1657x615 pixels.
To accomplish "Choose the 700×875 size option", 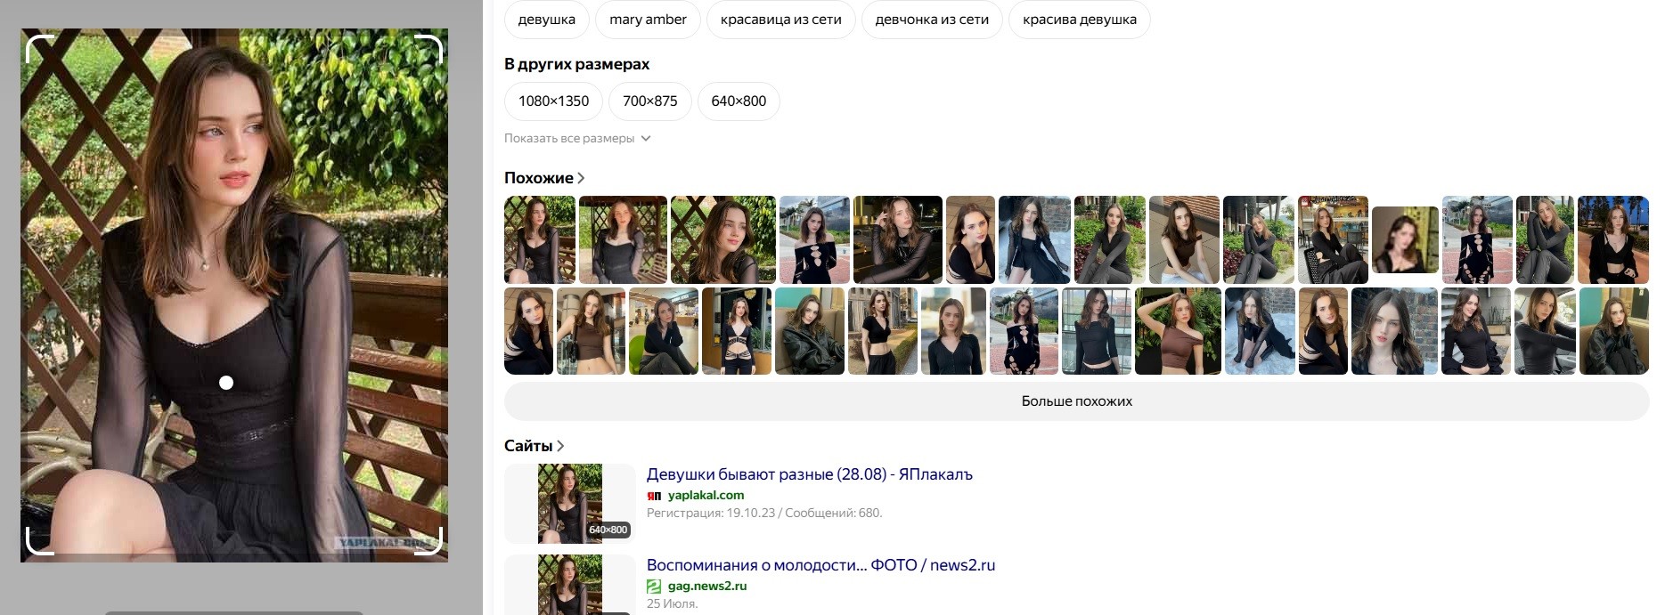I will coord(650,101).
